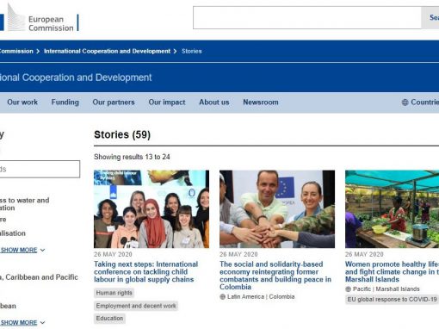The height and width of the screenshot is (329, 439).
Task: Open the Our impact menu
Action: pos(167,102)
